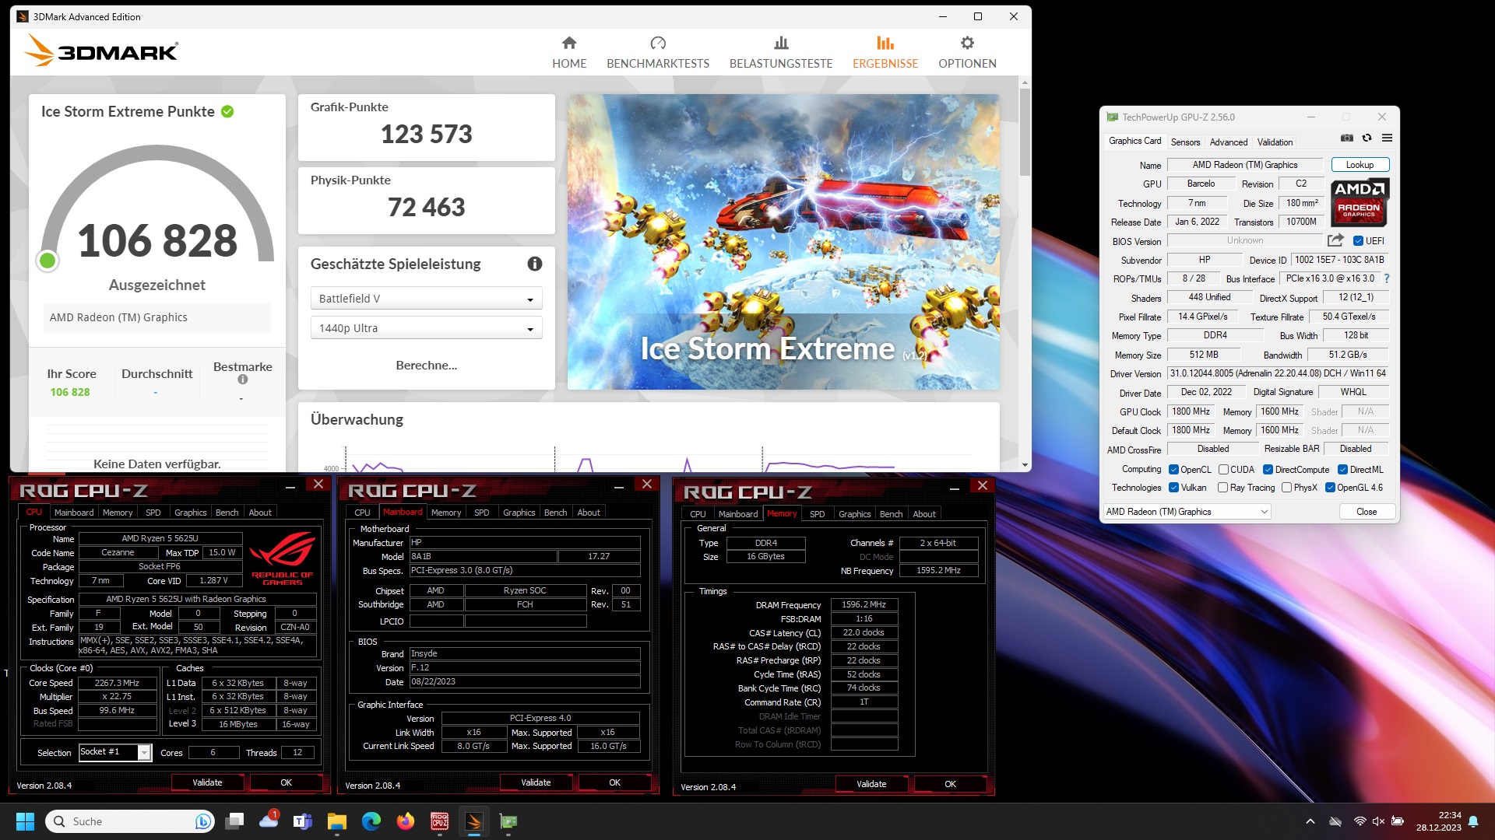Open About tab in right CPU-Z window
Image resolution: width=1495 pixels, height=840 pixels.
(924, 514)
